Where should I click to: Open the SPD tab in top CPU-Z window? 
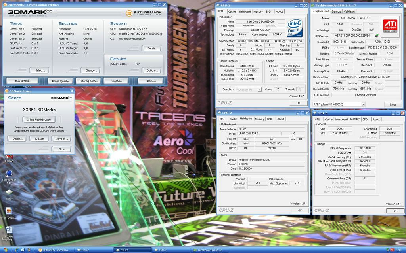[x=268, y=11]
